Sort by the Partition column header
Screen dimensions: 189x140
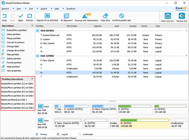click(51, 26)
